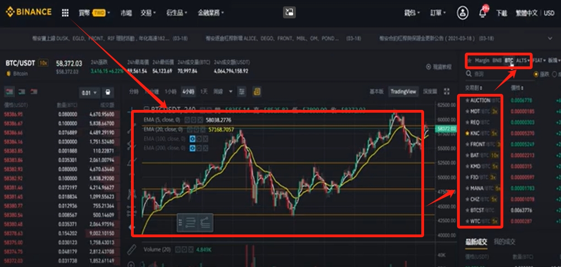561x267 pixels.
Task: Open settings for the EMA 5 indicator
Action: [194, 120]
